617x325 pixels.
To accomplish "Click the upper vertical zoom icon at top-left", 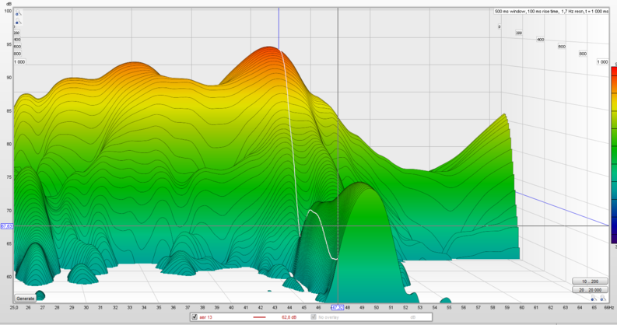I will click(17, 12).
